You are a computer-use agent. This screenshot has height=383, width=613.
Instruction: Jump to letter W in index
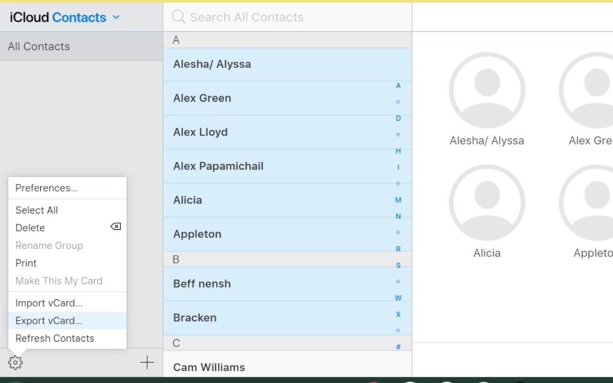pos(398,298)
